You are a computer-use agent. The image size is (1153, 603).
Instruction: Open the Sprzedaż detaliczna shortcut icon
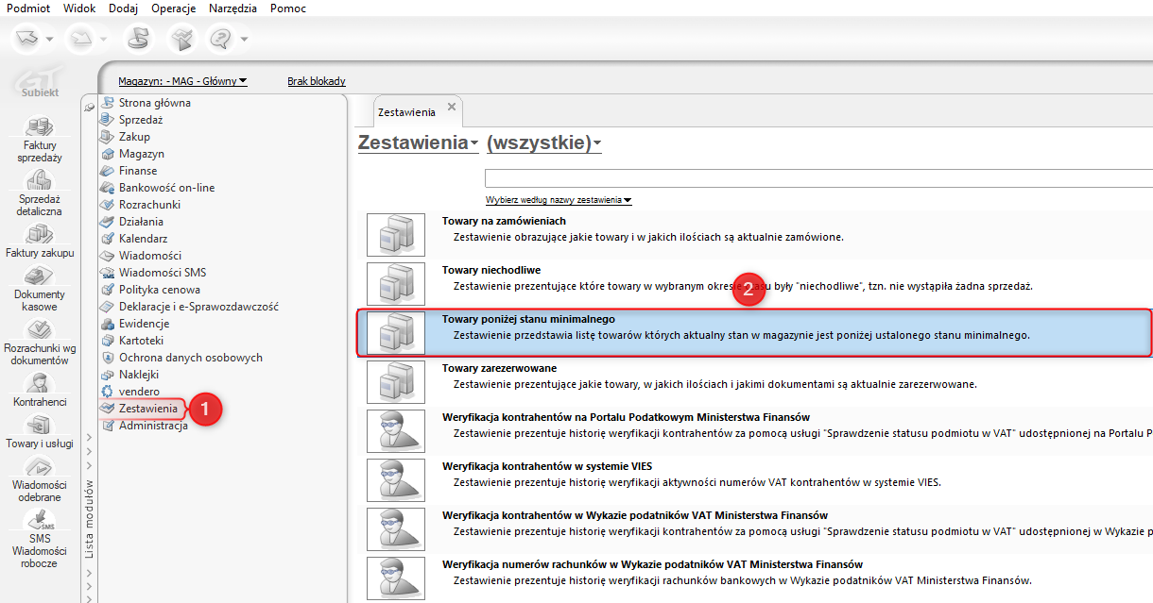point(40,179)
